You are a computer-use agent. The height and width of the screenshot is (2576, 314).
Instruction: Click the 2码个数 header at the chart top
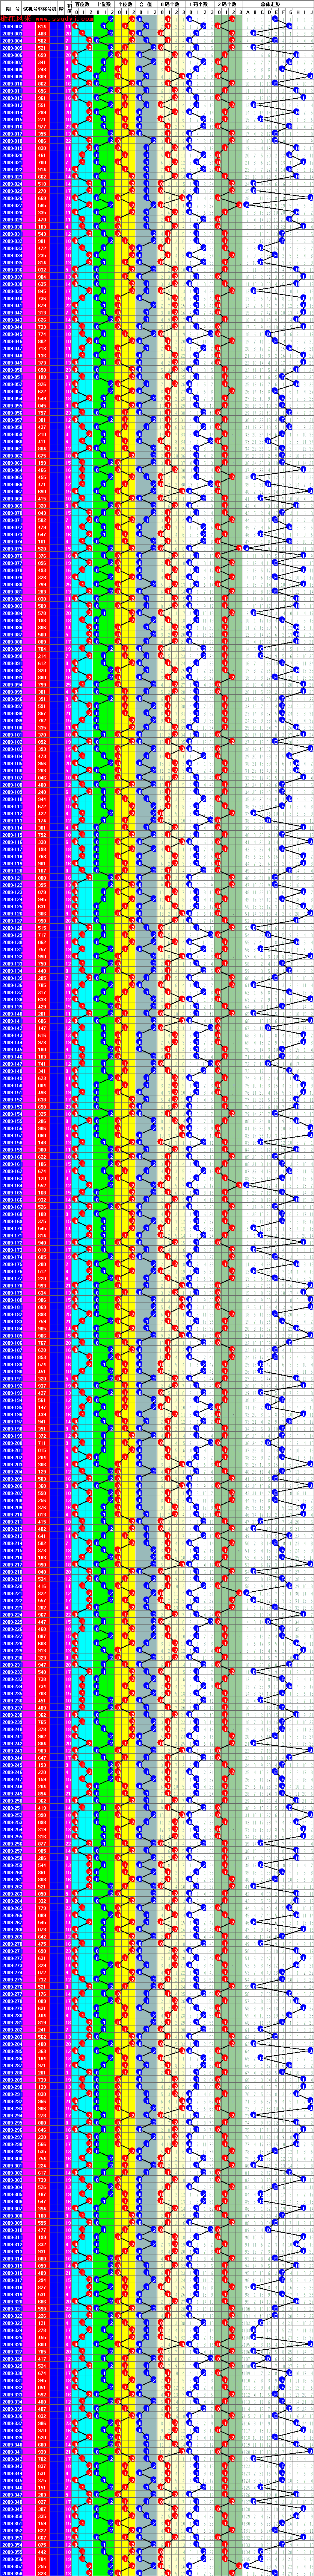(x=228, y=5)
